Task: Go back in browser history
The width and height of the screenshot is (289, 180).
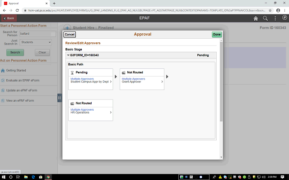Action: [x=5, y=10]
